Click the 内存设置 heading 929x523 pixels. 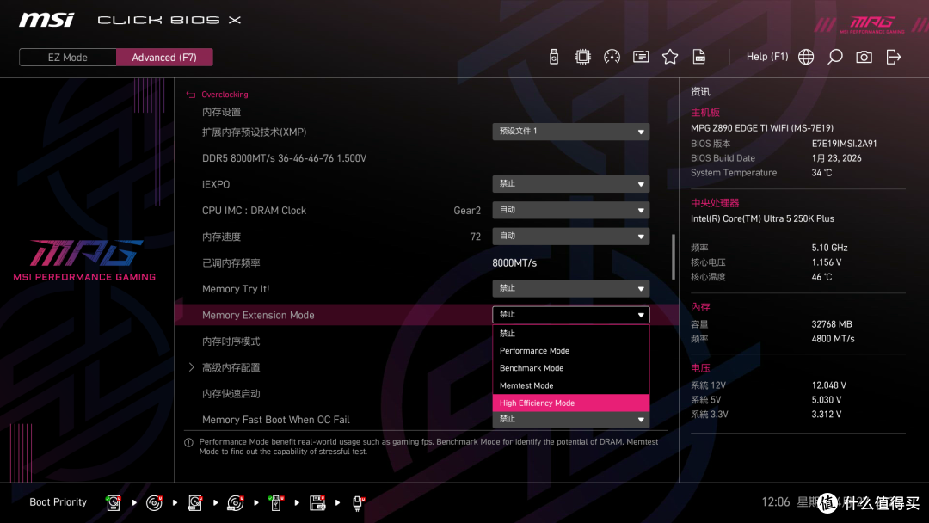(x=221, y=112)
